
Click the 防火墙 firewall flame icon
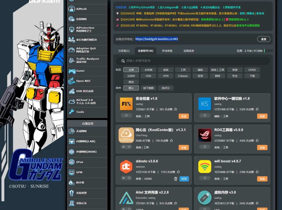click(x=72, y=183)
